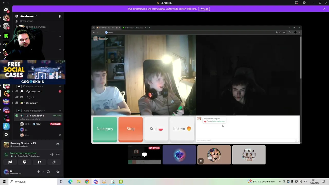Viewport: 329px width, 185px height.
Task: Click the streamed browser bookmark star icon
Action: pos(284,32)
